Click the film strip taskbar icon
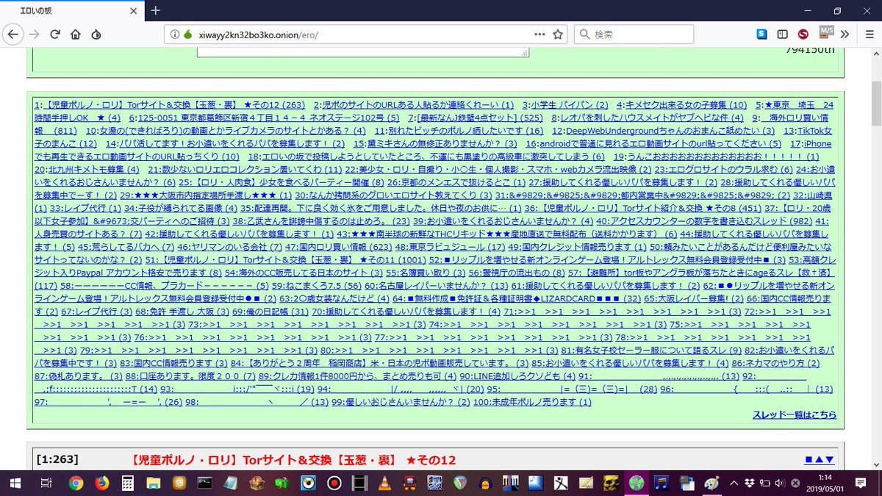882x496 pixels. tap(359, 483)
